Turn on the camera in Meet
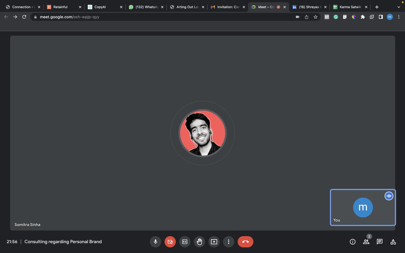The height and width of the screenshot is (253, 405). pos(170,242)
